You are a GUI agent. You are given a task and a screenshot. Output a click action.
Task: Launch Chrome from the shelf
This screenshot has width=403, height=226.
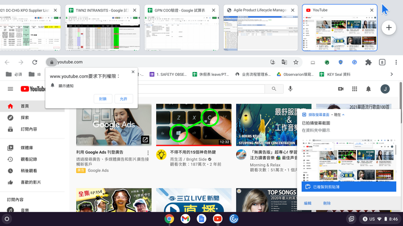(x=169, y=219)
